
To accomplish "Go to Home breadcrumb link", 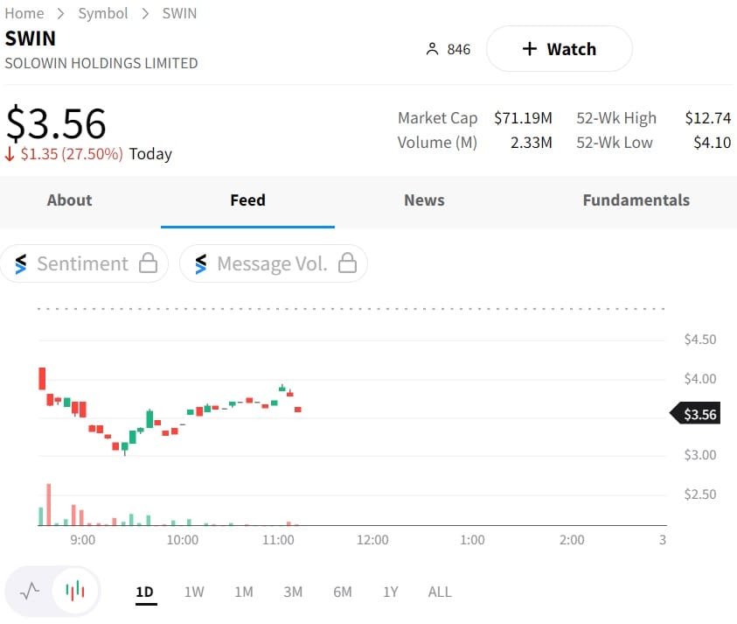I will click(24, 13).
